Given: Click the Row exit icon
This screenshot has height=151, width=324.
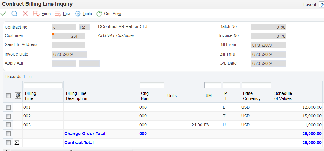Looking at the screenshot, I should pos(58,14).
